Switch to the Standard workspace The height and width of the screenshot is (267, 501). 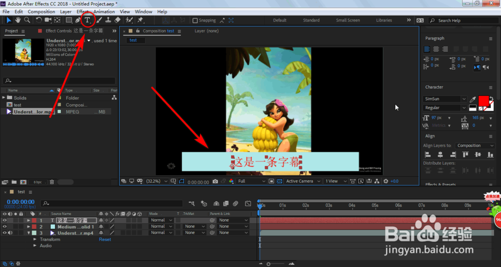(x=311, y=20)
